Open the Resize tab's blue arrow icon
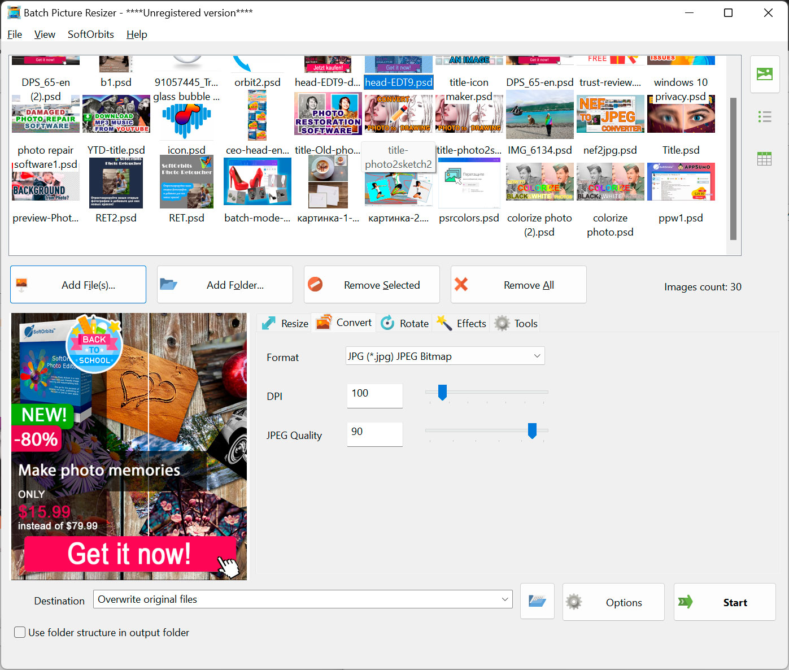 pyautogui.click(x=268, y=323)
